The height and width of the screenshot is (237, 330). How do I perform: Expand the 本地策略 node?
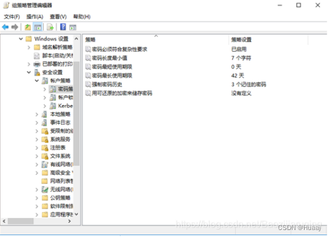click(37, 114)
